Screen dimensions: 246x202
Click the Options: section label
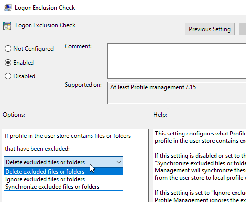pyautogui.click(x=14, y=115)
